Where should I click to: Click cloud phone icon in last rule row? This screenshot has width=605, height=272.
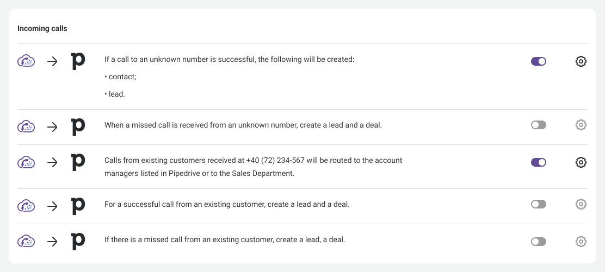[26, 242]
